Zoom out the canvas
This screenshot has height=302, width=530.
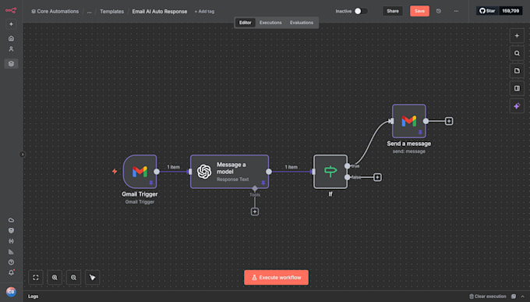tap(73, 278)
